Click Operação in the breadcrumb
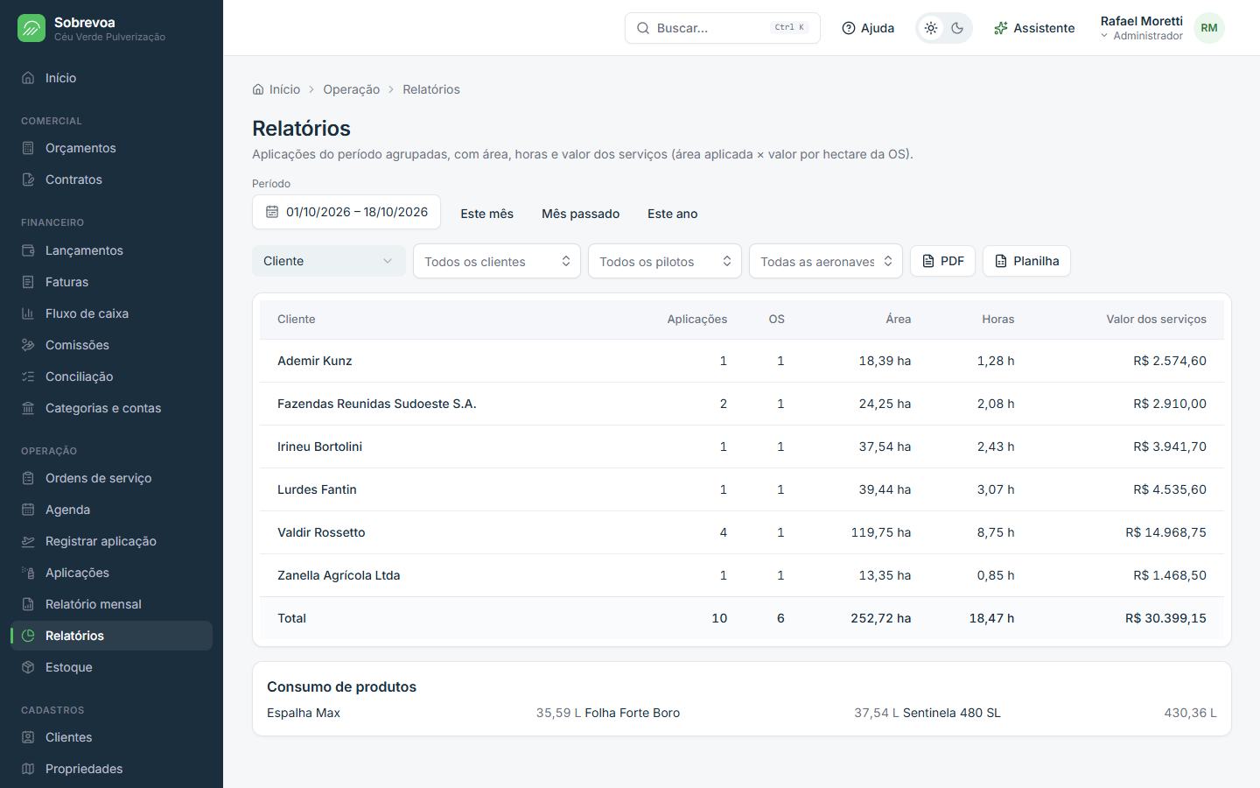This screenshot has width=1260, height=788. coord(352,89)
